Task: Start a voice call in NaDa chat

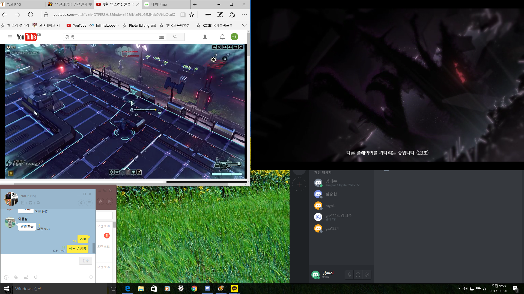Action: [x=35, y=277]
